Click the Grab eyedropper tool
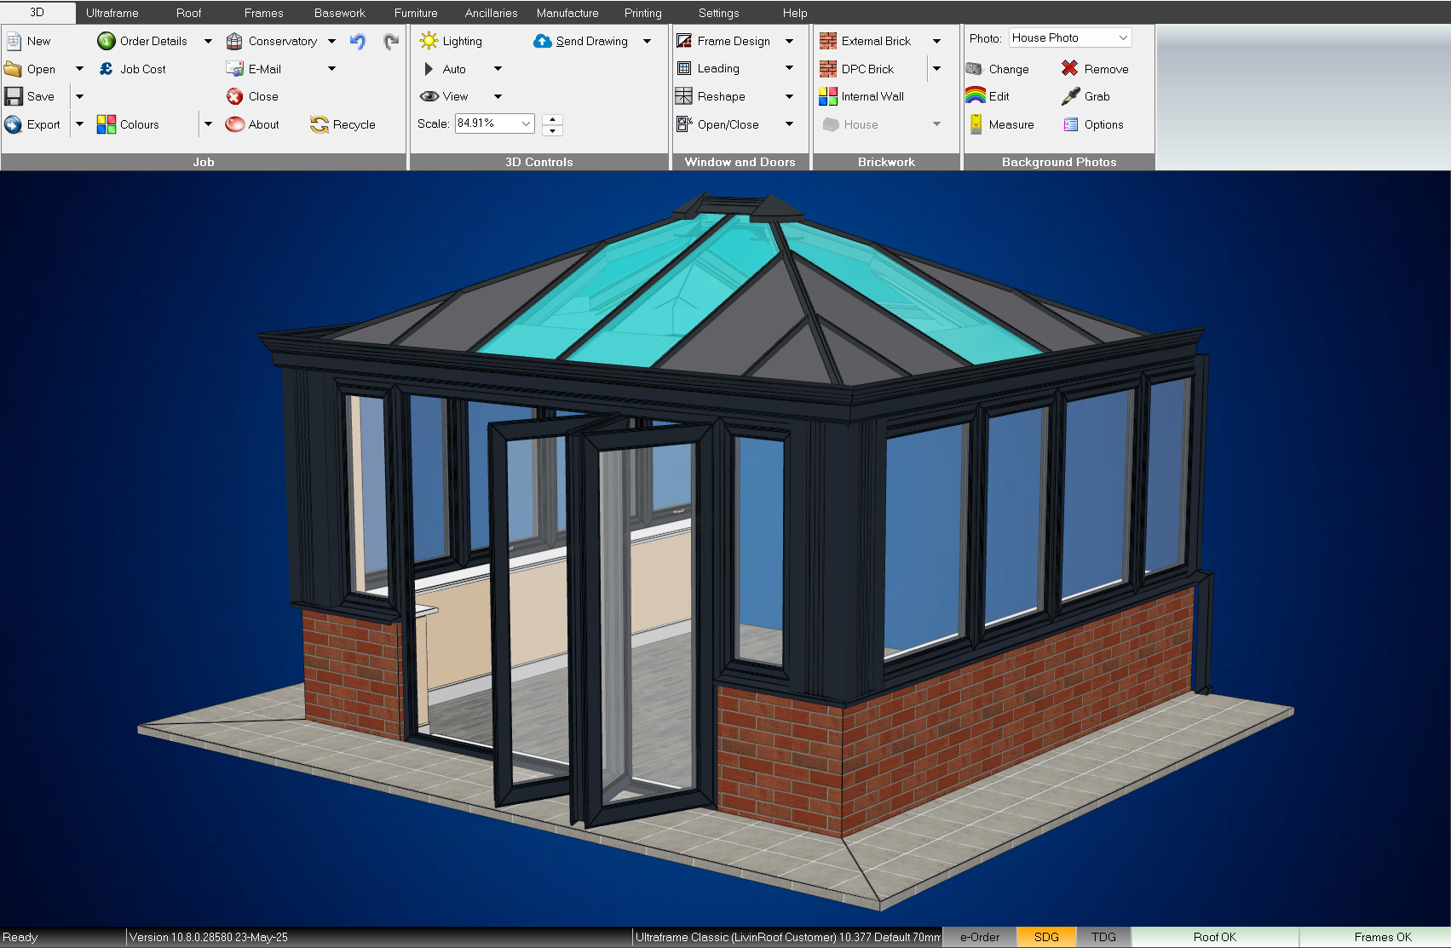Viewport: 1451px width, 948px height. [x=1071, y=96]
